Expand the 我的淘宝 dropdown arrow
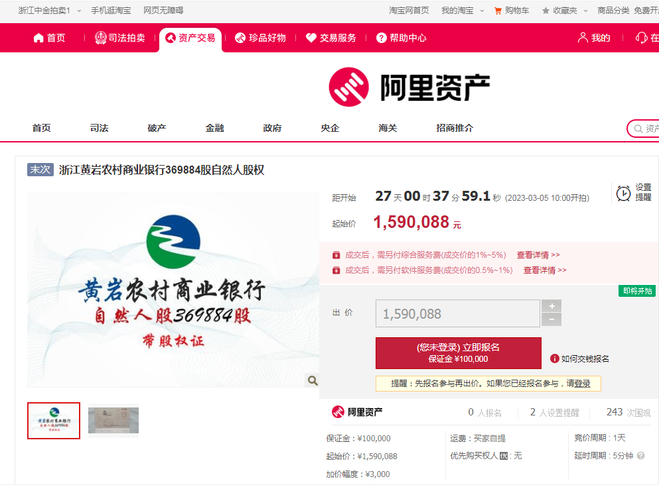659x487 pixels. (x=482, y=11)
